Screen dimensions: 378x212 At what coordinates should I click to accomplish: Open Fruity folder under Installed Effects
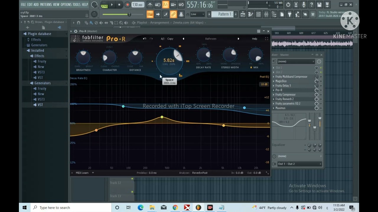pos(42,62)
